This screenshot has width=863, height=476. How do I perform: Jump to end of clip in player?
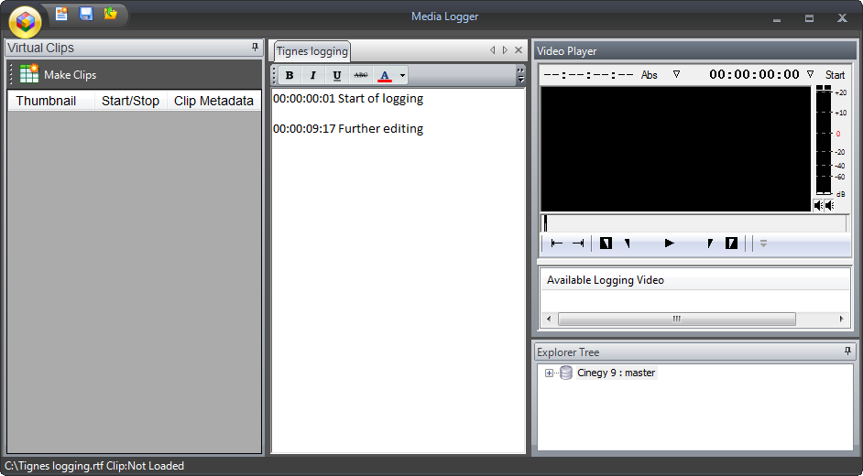(578, 243)
